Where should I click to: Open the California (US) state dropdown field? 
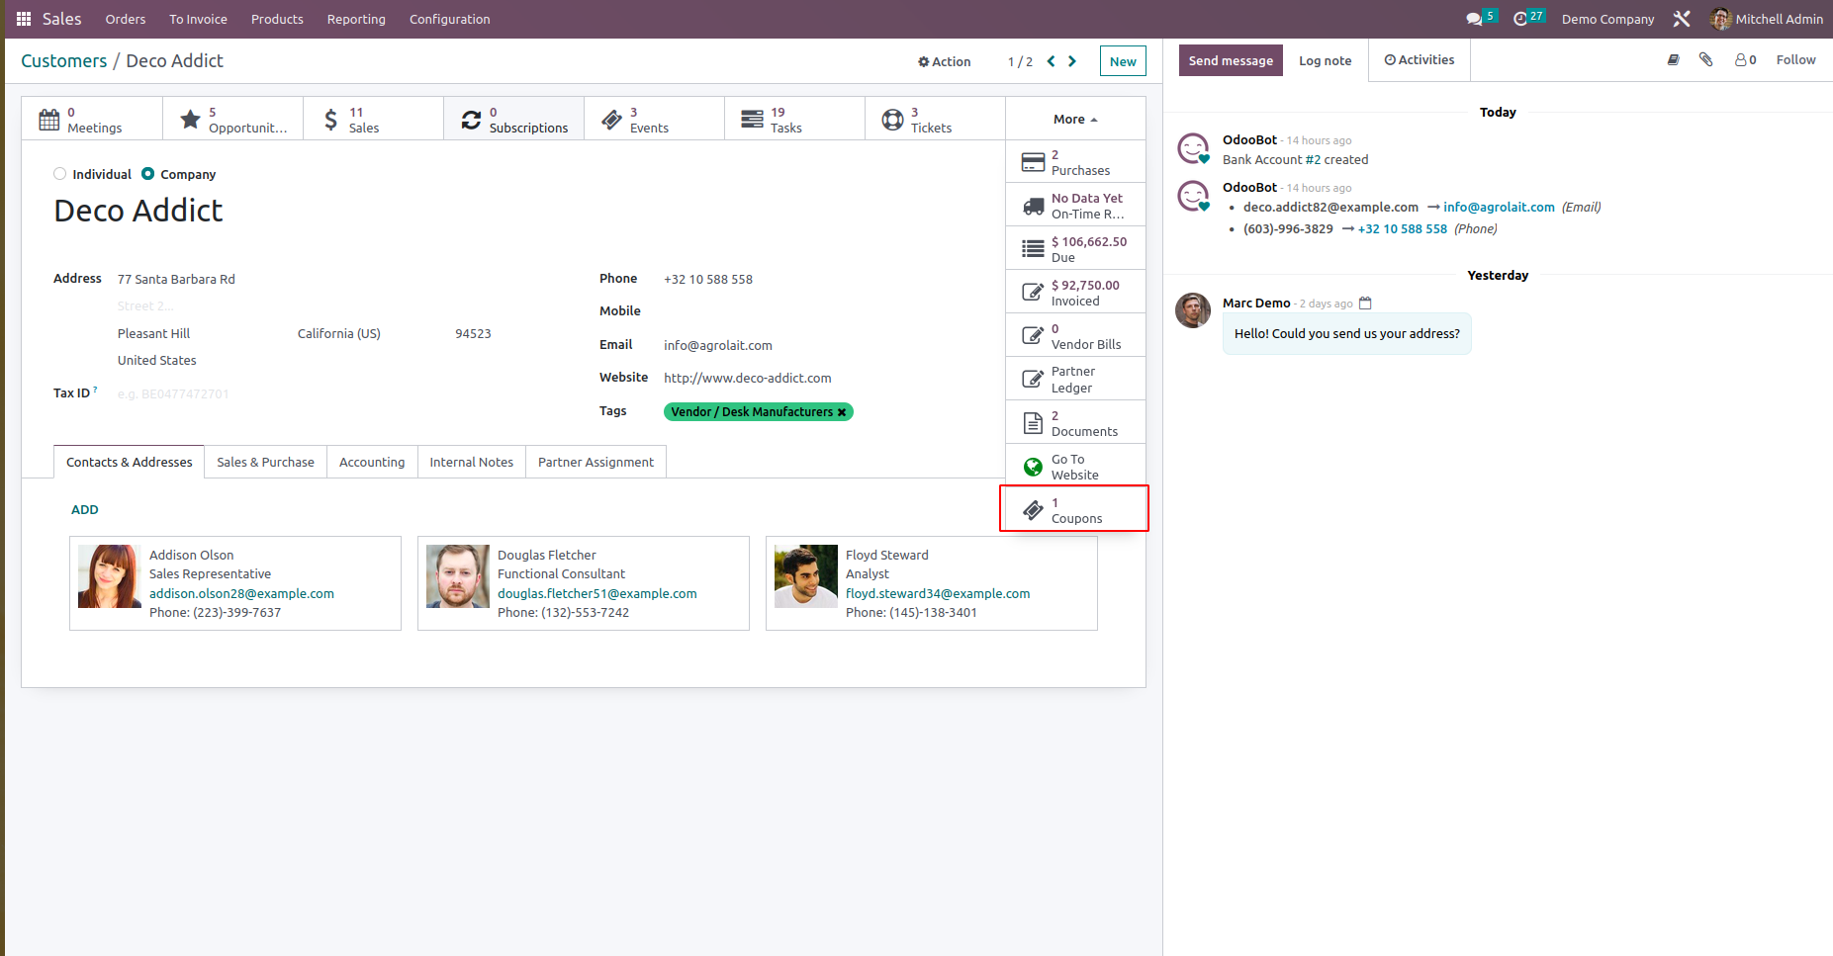coord(368,334)
